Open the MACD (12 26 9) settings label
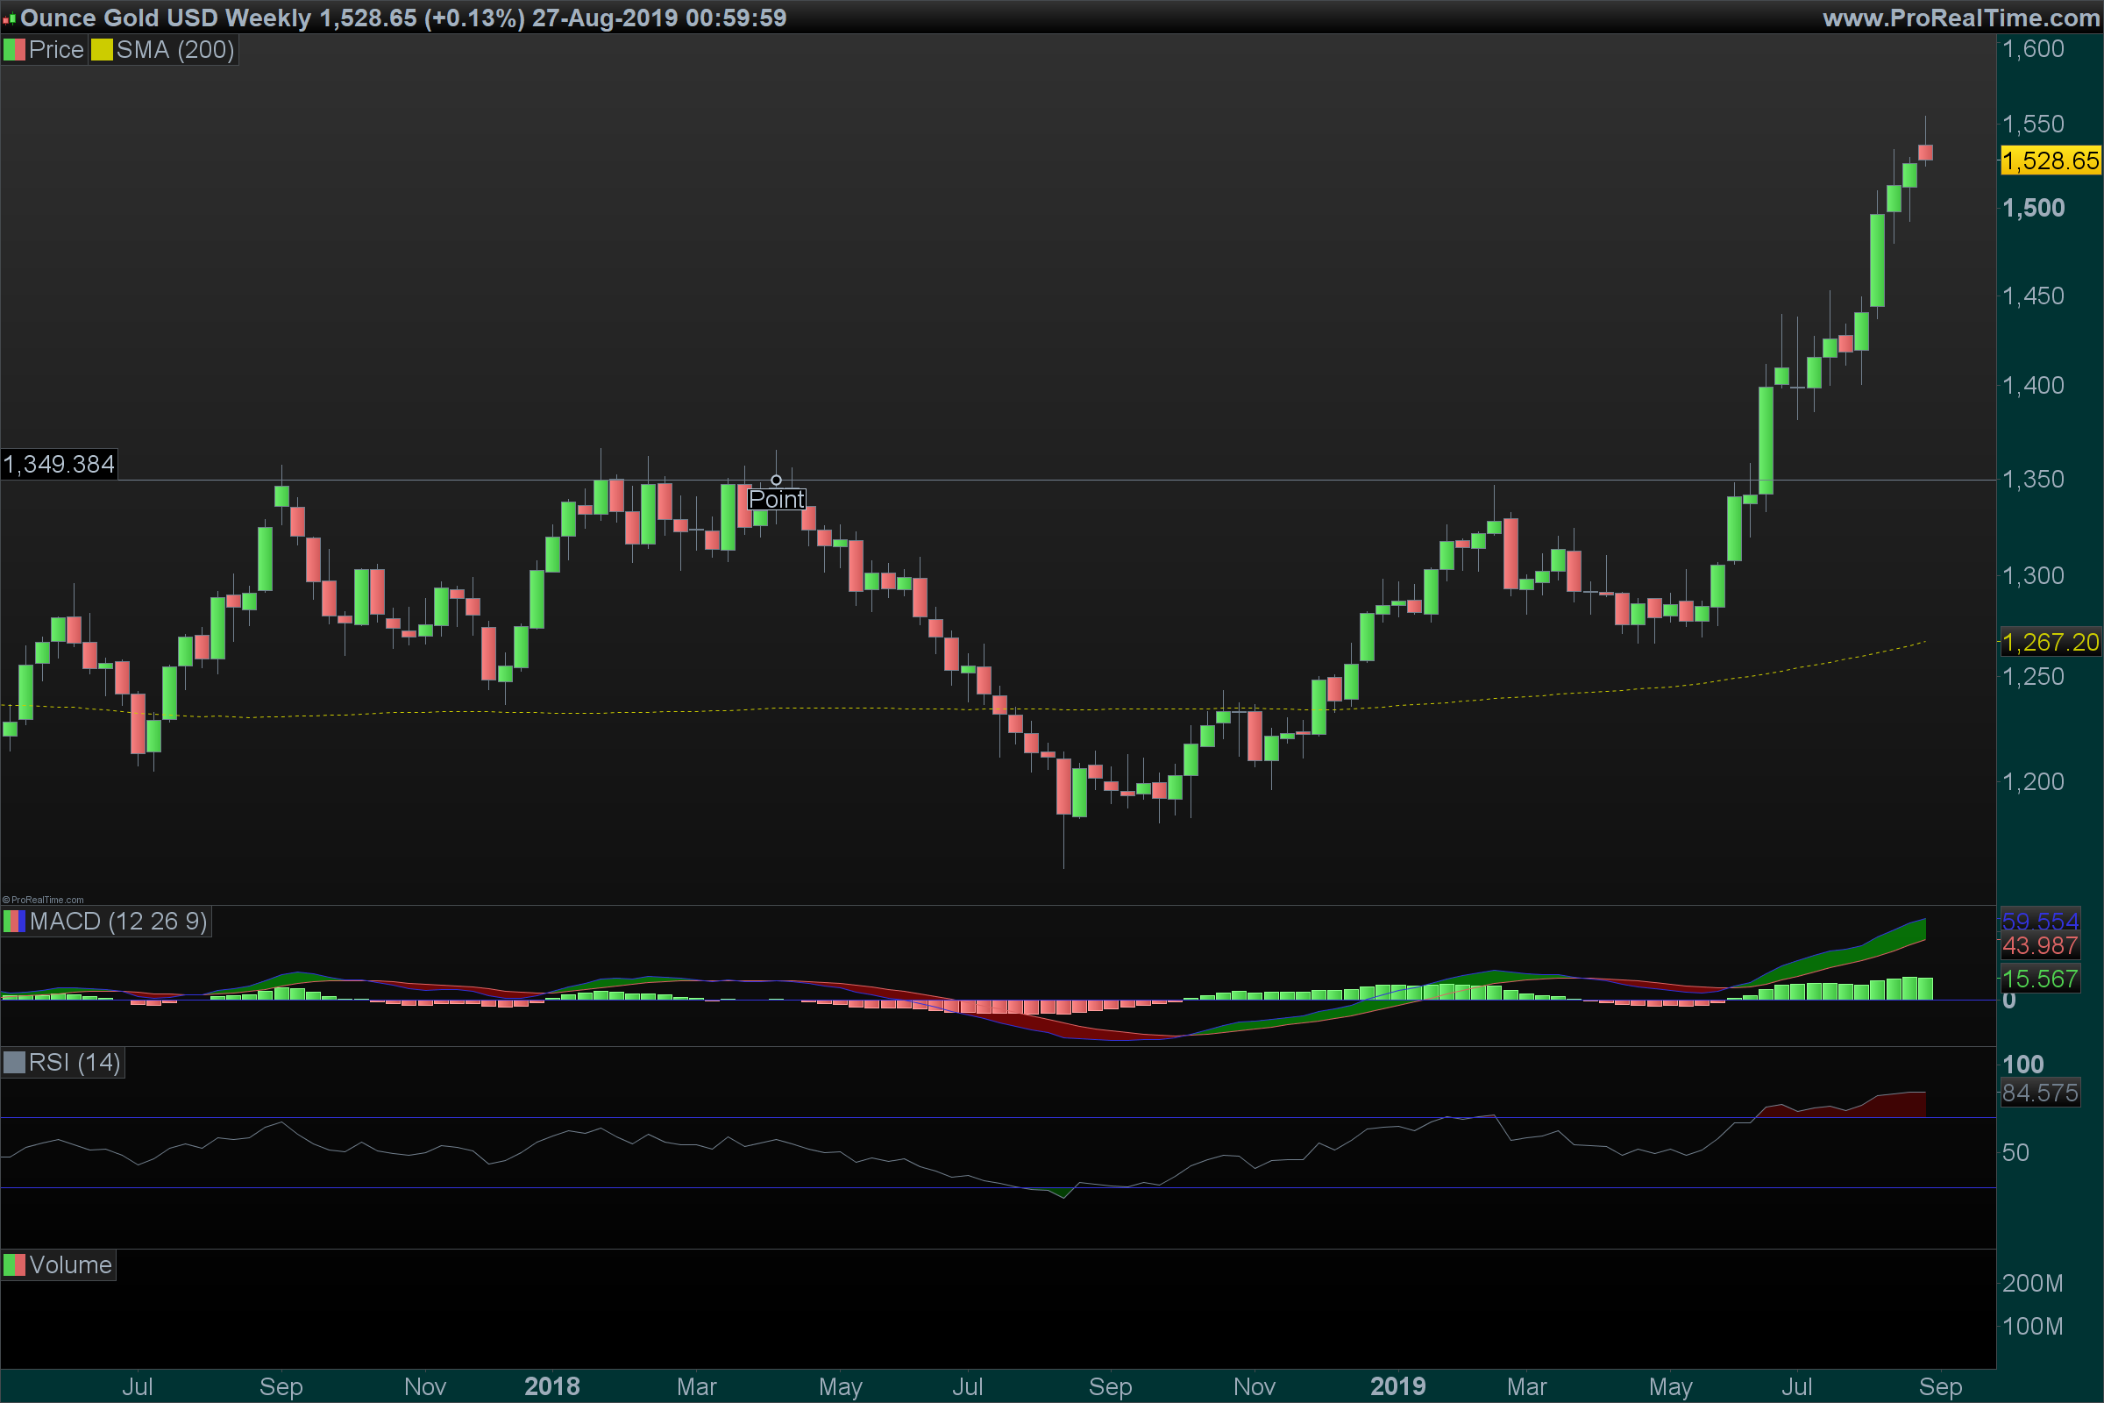2104x1403 pixels. click(118, 922)
